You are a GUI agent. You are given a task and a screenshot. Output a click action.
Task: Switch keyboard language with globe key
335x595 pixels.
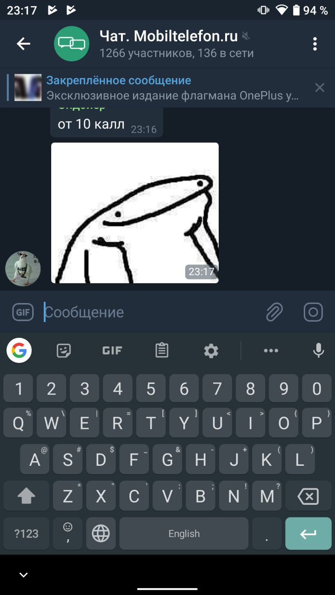tap(101, 534)
